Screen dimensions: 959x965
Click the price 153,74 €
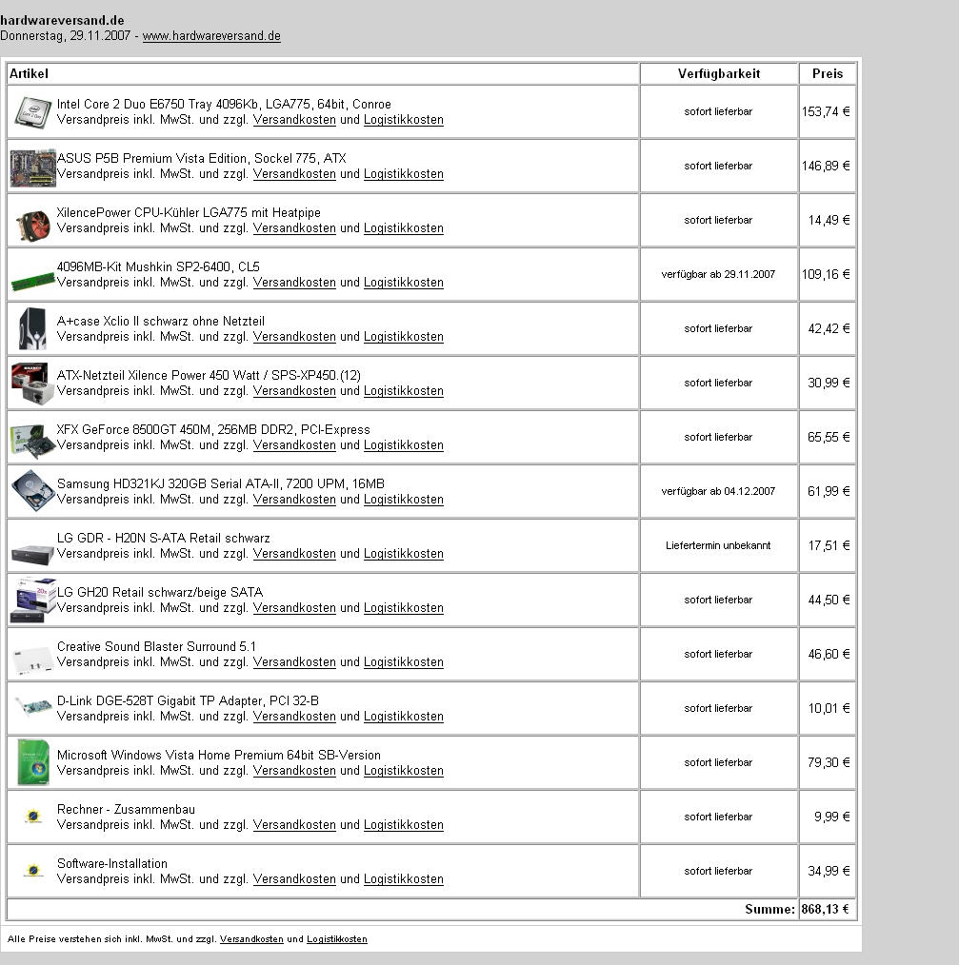pos(826,112)
